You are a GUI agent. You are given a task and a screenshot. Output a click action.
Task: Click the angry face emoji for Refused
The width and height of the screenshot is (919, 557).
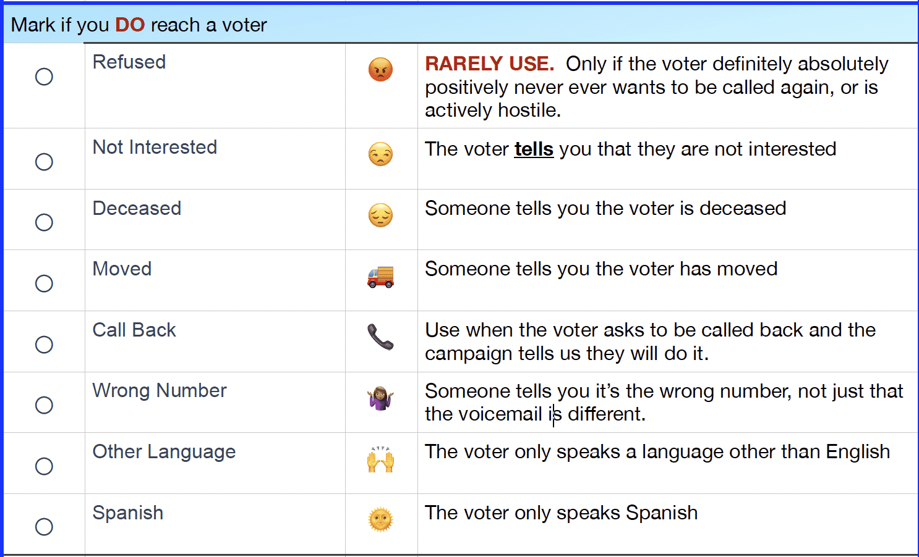[380, 69]
